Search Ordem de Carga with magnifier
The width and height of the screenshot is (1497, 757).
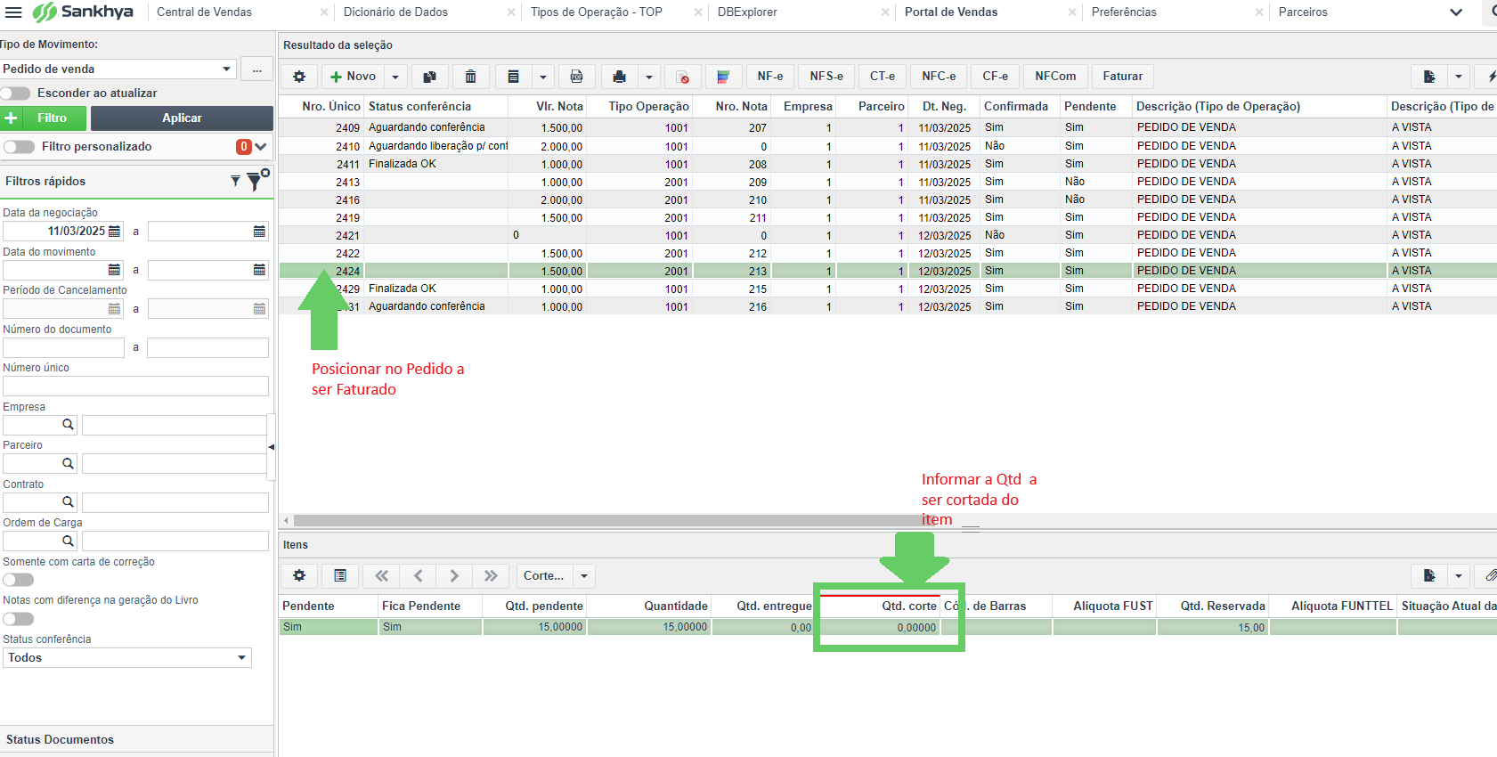click(x=68, y=541)
